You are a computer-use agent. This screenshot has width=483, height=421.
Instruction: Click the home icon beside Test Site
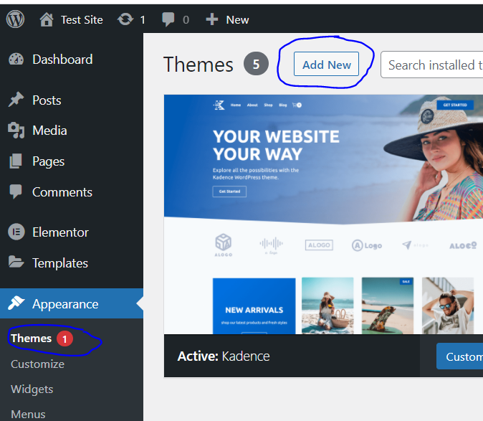click(47, 19)
